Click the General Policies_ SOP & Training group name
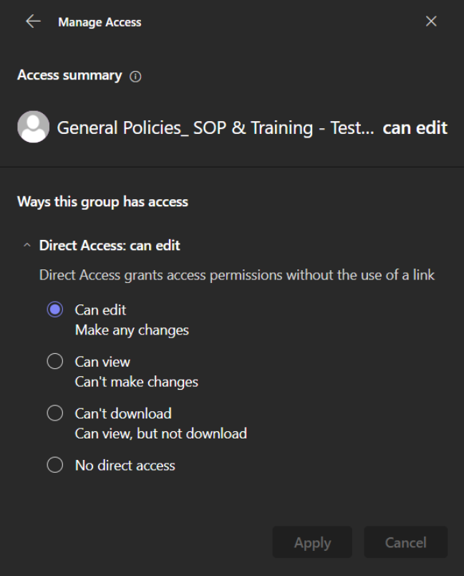464x576 pixels. tap(215, 128)
